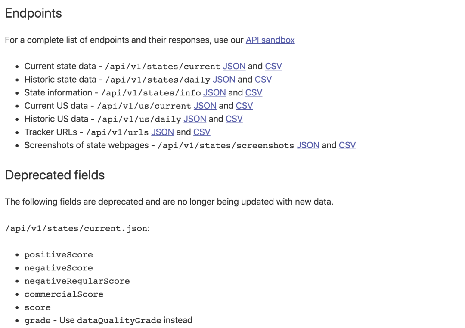Open CSV link for state information
The height and width of the screenshot is (328, 465).
[x=254, y=92]
